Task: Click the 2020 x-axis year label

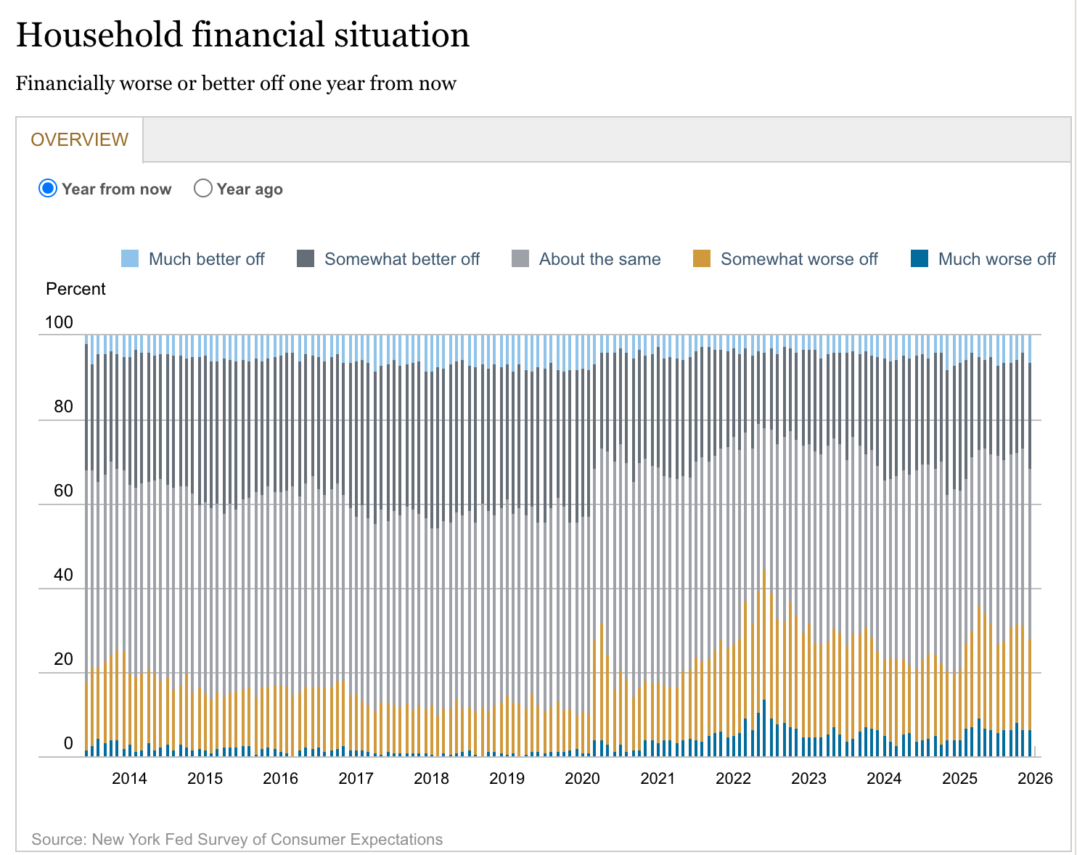Action: [x=582, y=778]
